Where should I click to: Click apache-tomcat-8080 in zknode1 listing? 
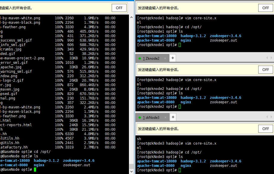coord(156,40)
